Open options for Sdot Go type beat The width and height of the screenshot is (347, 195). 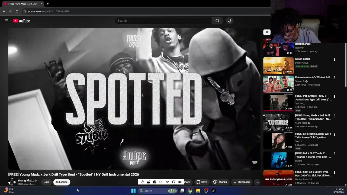[x=334, y=172]
